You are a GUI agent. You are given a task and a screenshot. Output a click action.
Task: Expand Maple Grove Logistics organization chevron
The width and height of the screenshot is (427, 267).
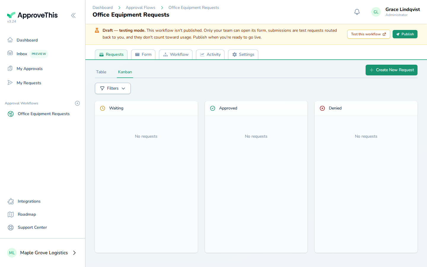click(x=74, y=253)
